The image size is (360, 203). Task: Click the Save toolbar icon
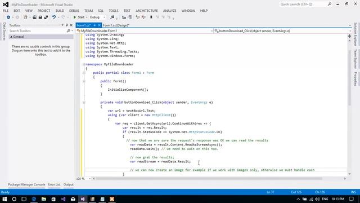click(x=40, y=17)
